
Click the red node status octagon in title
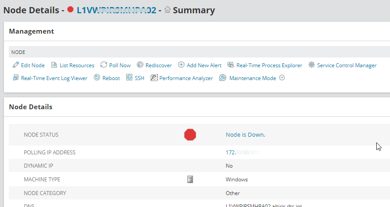pos(70,9)
